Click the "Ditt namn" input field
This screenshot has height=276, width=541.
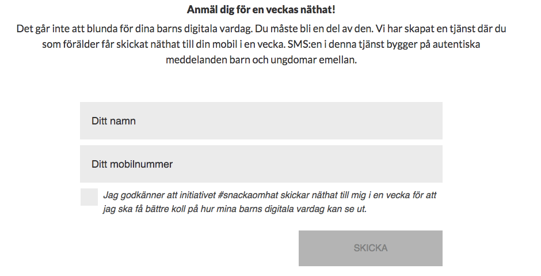(x=261, y=121)
